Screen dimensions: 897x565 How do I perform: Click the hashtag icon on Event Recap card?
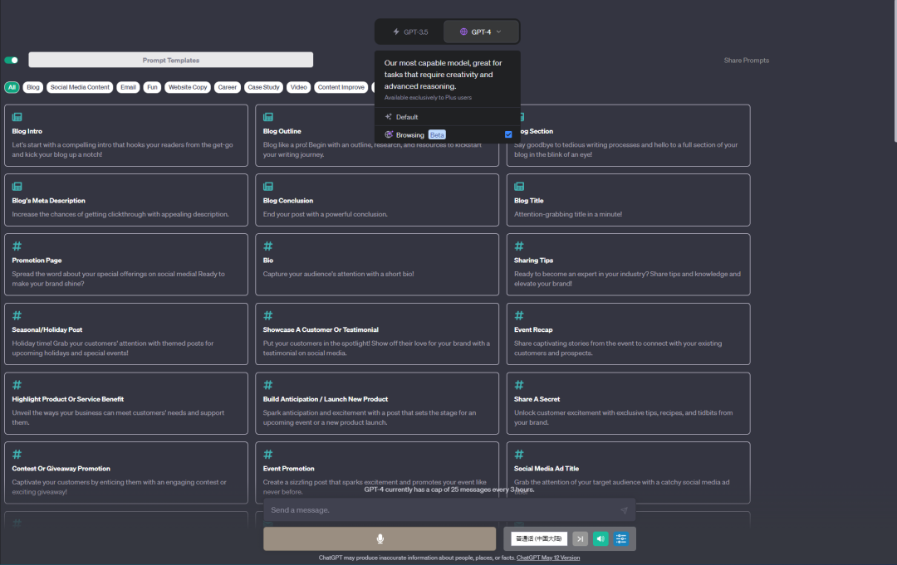pyautogui.click(x=519, y=316)
